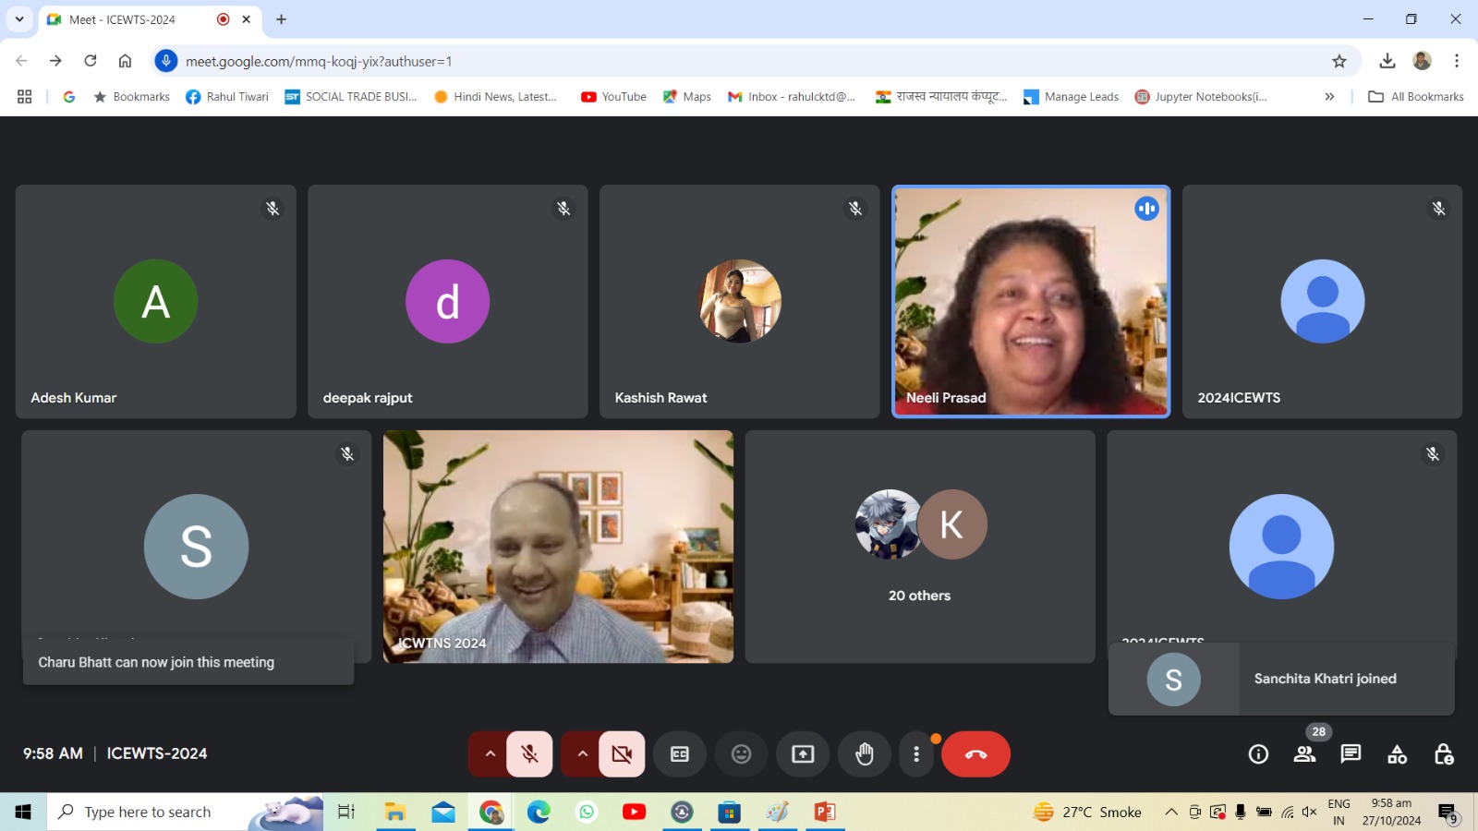Image resolution: width=1478 pixels, height=831 pixels.
Task: Turn on camera in Meet controls
Action: point(622,754)
